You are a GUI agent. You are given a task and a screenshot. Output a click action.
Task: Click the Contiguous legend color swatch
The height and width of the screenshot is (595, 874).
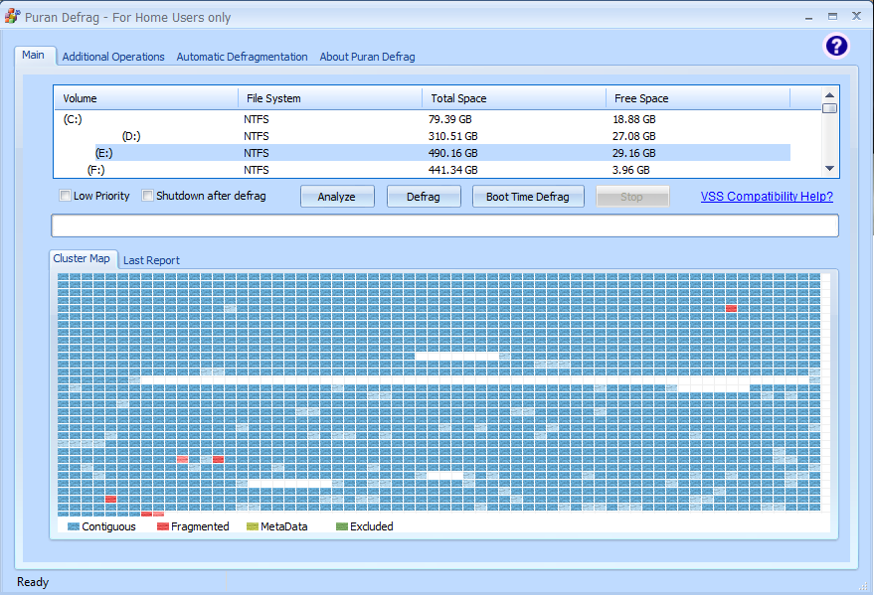pos(73,526)
